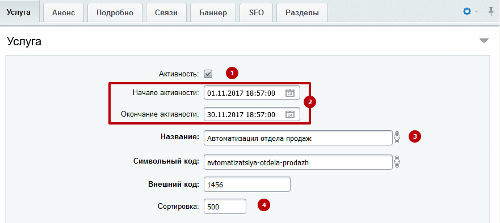Click the Название input field
Image resolution: width=500 pixels, height=223 pixels.
pos(298,138)
